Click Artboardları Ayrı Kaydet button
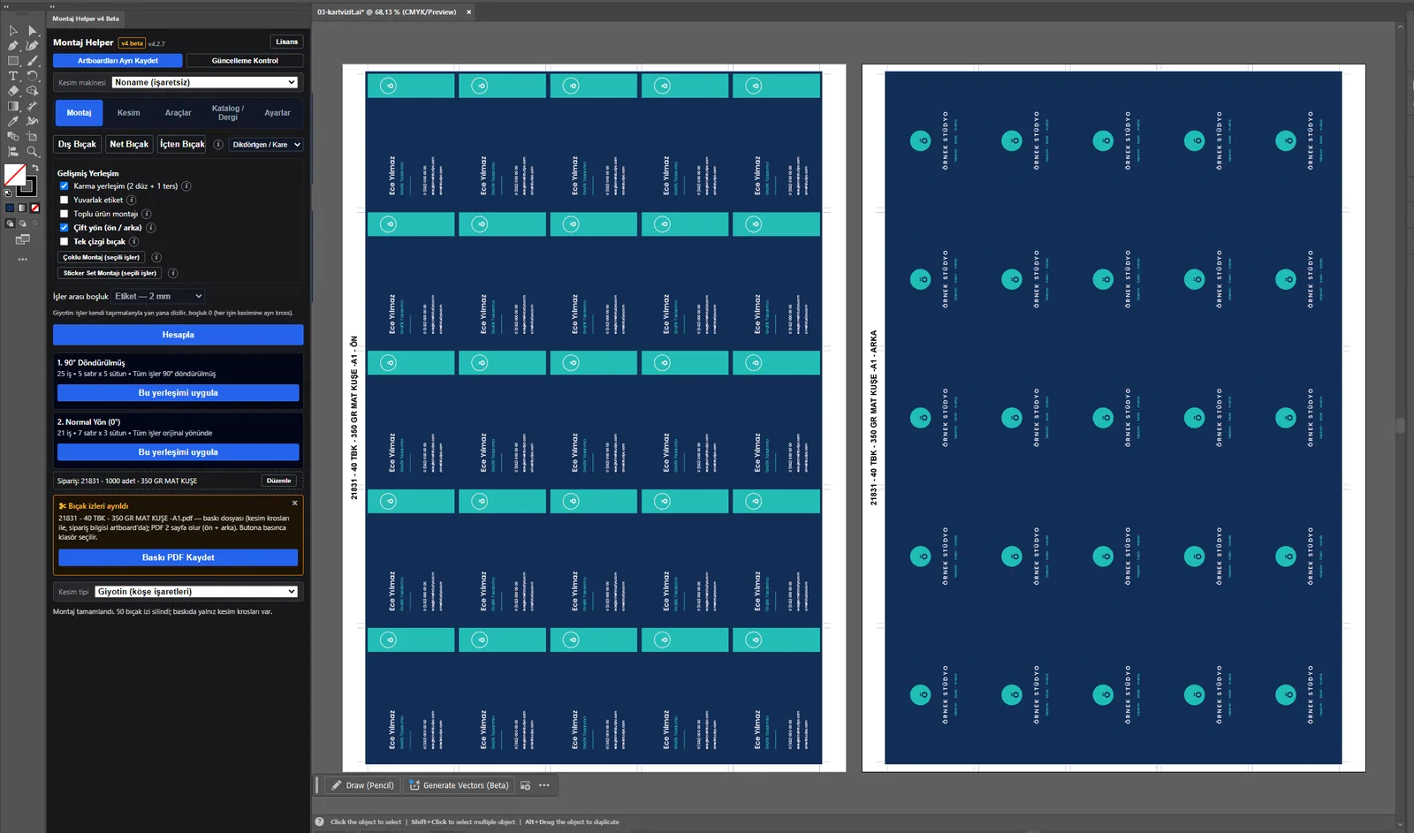The image size is (1414, 833). (x=118, y=61)
